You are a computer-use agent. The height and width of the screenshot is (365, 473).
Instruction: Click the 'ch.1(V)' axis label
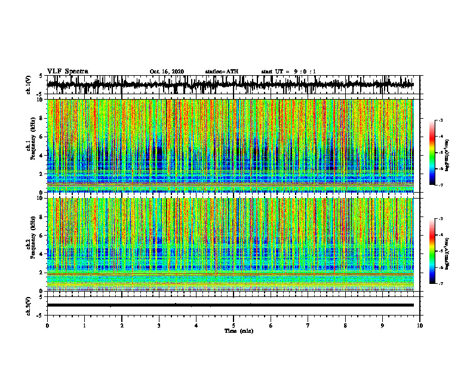(x=28, y=85)
